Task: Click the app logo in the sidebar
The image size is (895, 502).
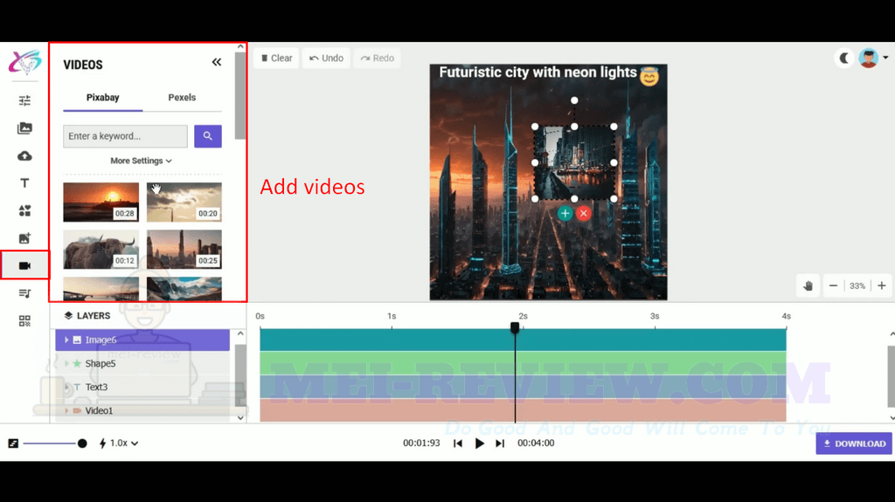Action: [24, 62]
